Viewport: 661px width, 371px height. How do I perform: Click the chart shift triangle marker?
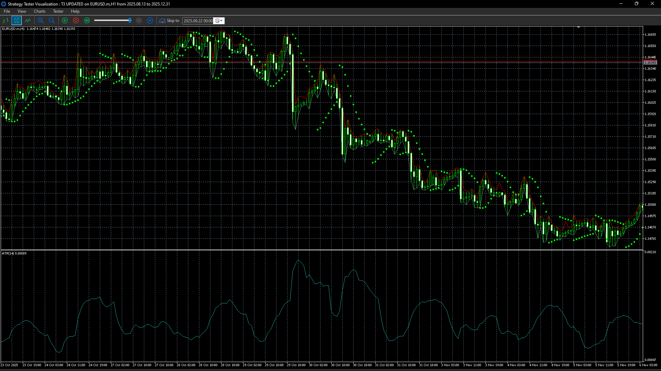579,27
